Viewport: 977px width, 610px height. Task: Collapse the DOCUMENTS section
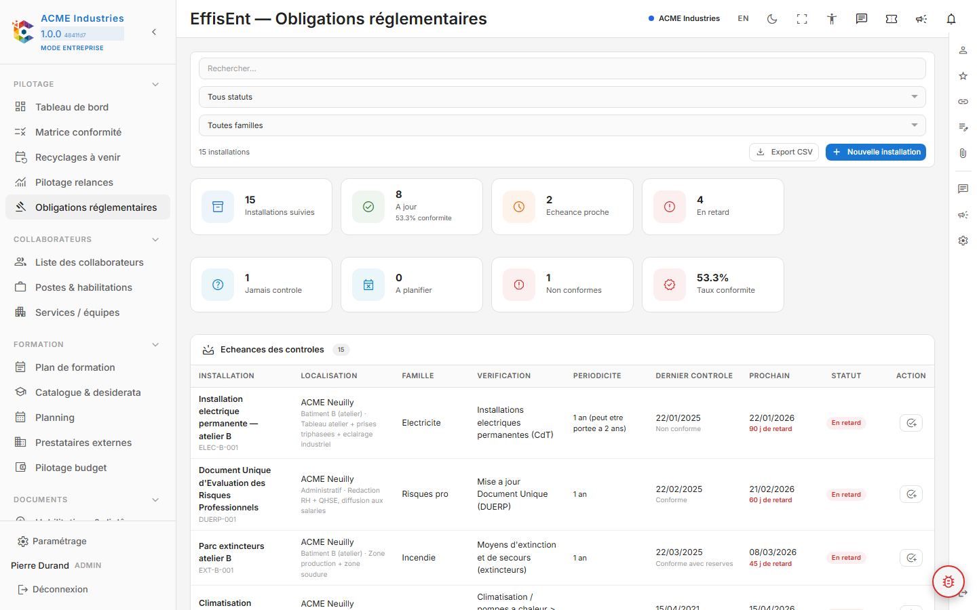(155, 500)
